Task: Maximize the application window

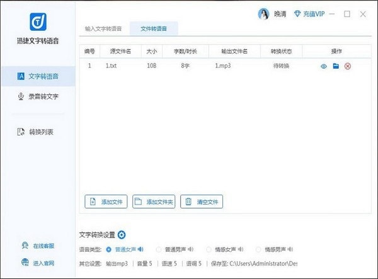Action: click(x=347, y=14)
